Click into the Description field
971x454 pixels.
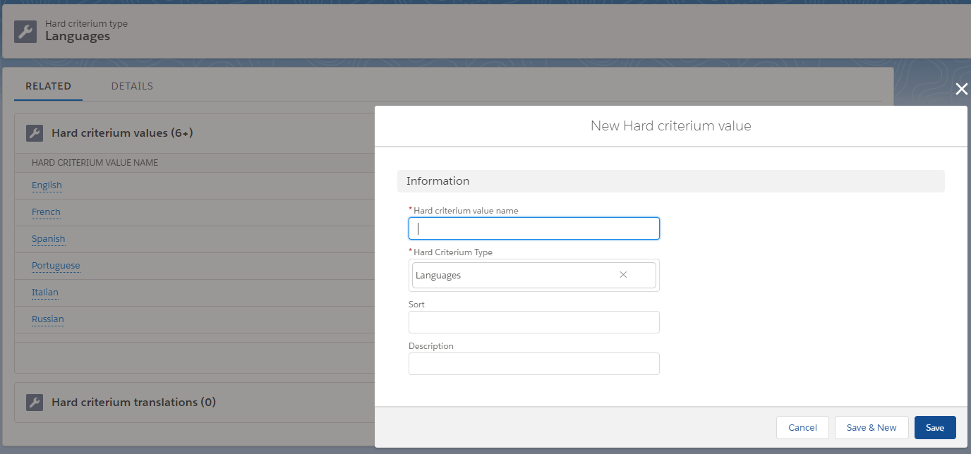pyautogui.click(x=534, y=364)
